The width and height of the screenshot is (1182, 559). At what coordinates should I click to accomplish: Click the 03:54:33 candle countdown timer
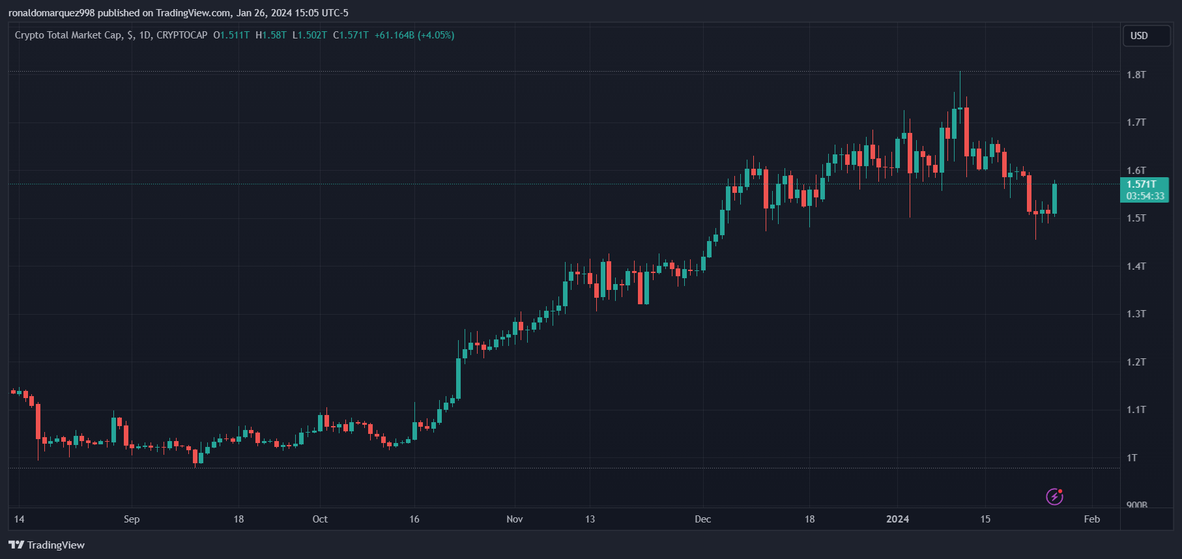pos(1145,196)
